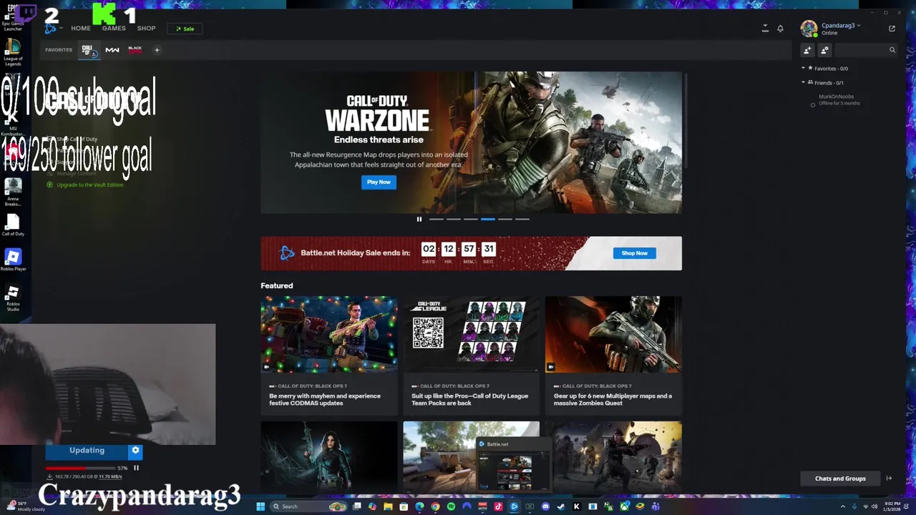The width and height of the screenshot is (916, 515).
Task: Open the Arena Breakout desktop shortcut
Action: [x=13, y=192]
